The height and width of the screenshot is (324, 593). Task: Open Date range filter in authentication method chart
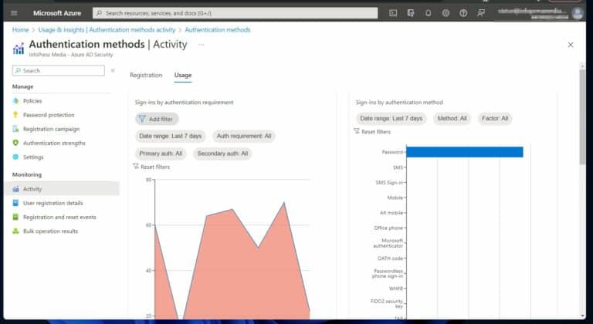[391, 118]
